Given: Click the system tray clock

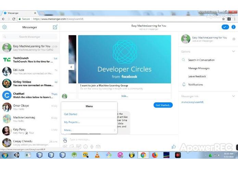Looking at the screenshot, I should 228,155.
